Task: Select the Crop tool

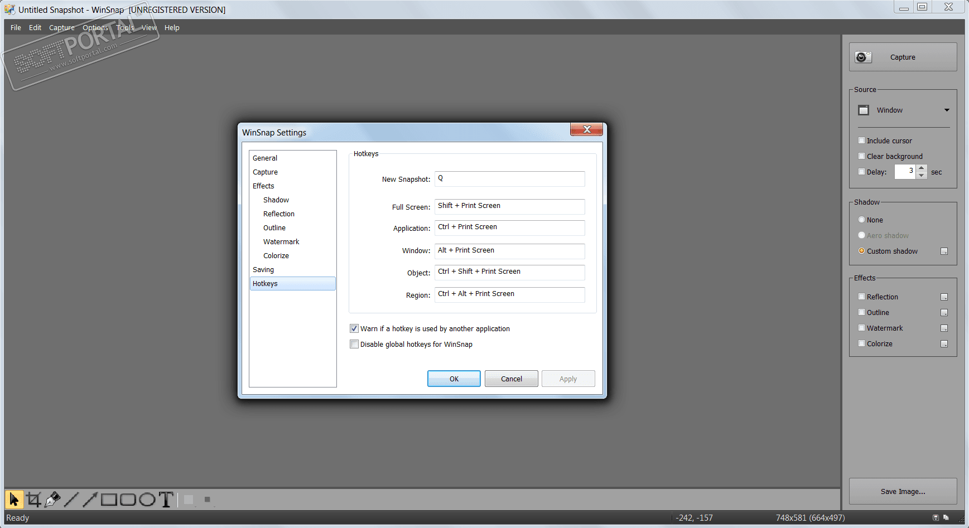Action: (34, 500)
